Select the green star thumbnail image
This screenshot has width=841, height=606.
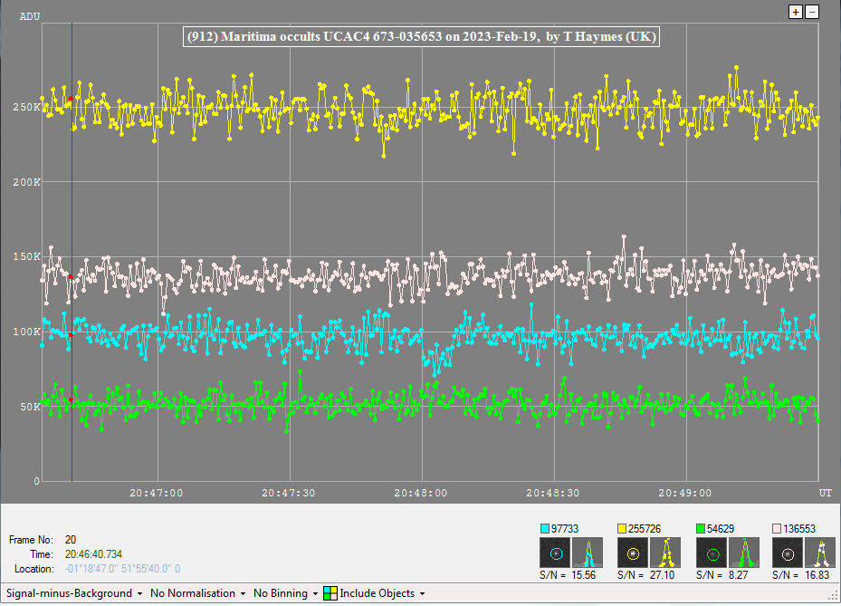coord(712,552)
